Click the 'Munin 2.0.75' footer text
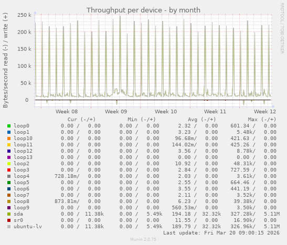This screenshot has height=245, width=287. point(143,239)
